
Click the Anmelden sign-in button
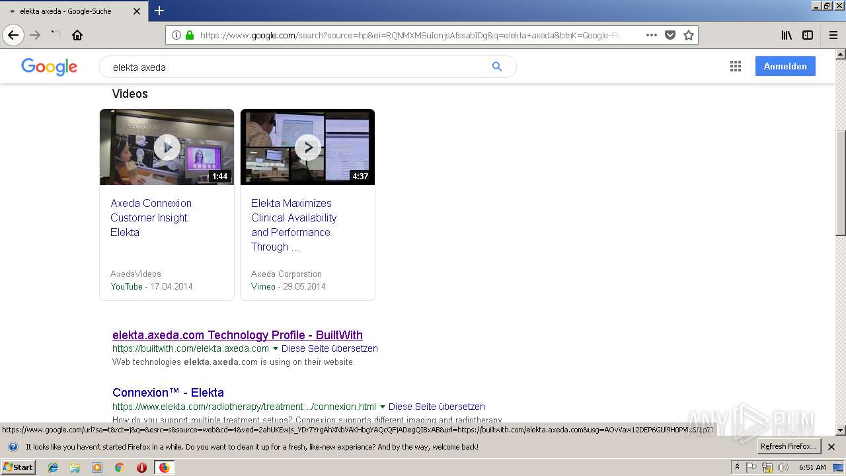785,66
